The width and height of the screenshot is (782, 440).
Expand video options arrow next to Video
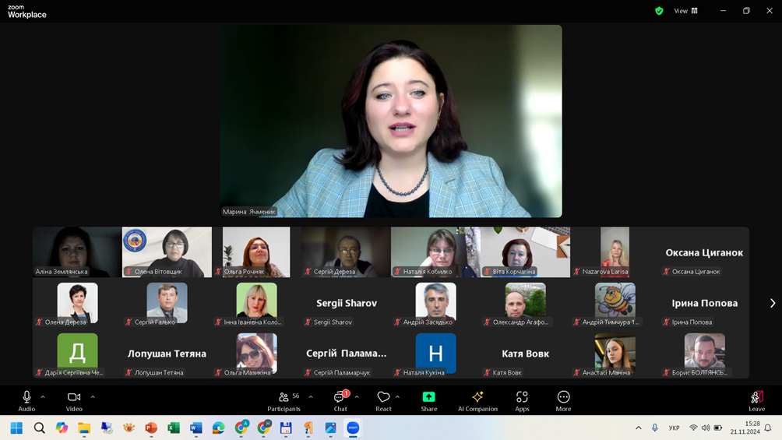point(93,397)
